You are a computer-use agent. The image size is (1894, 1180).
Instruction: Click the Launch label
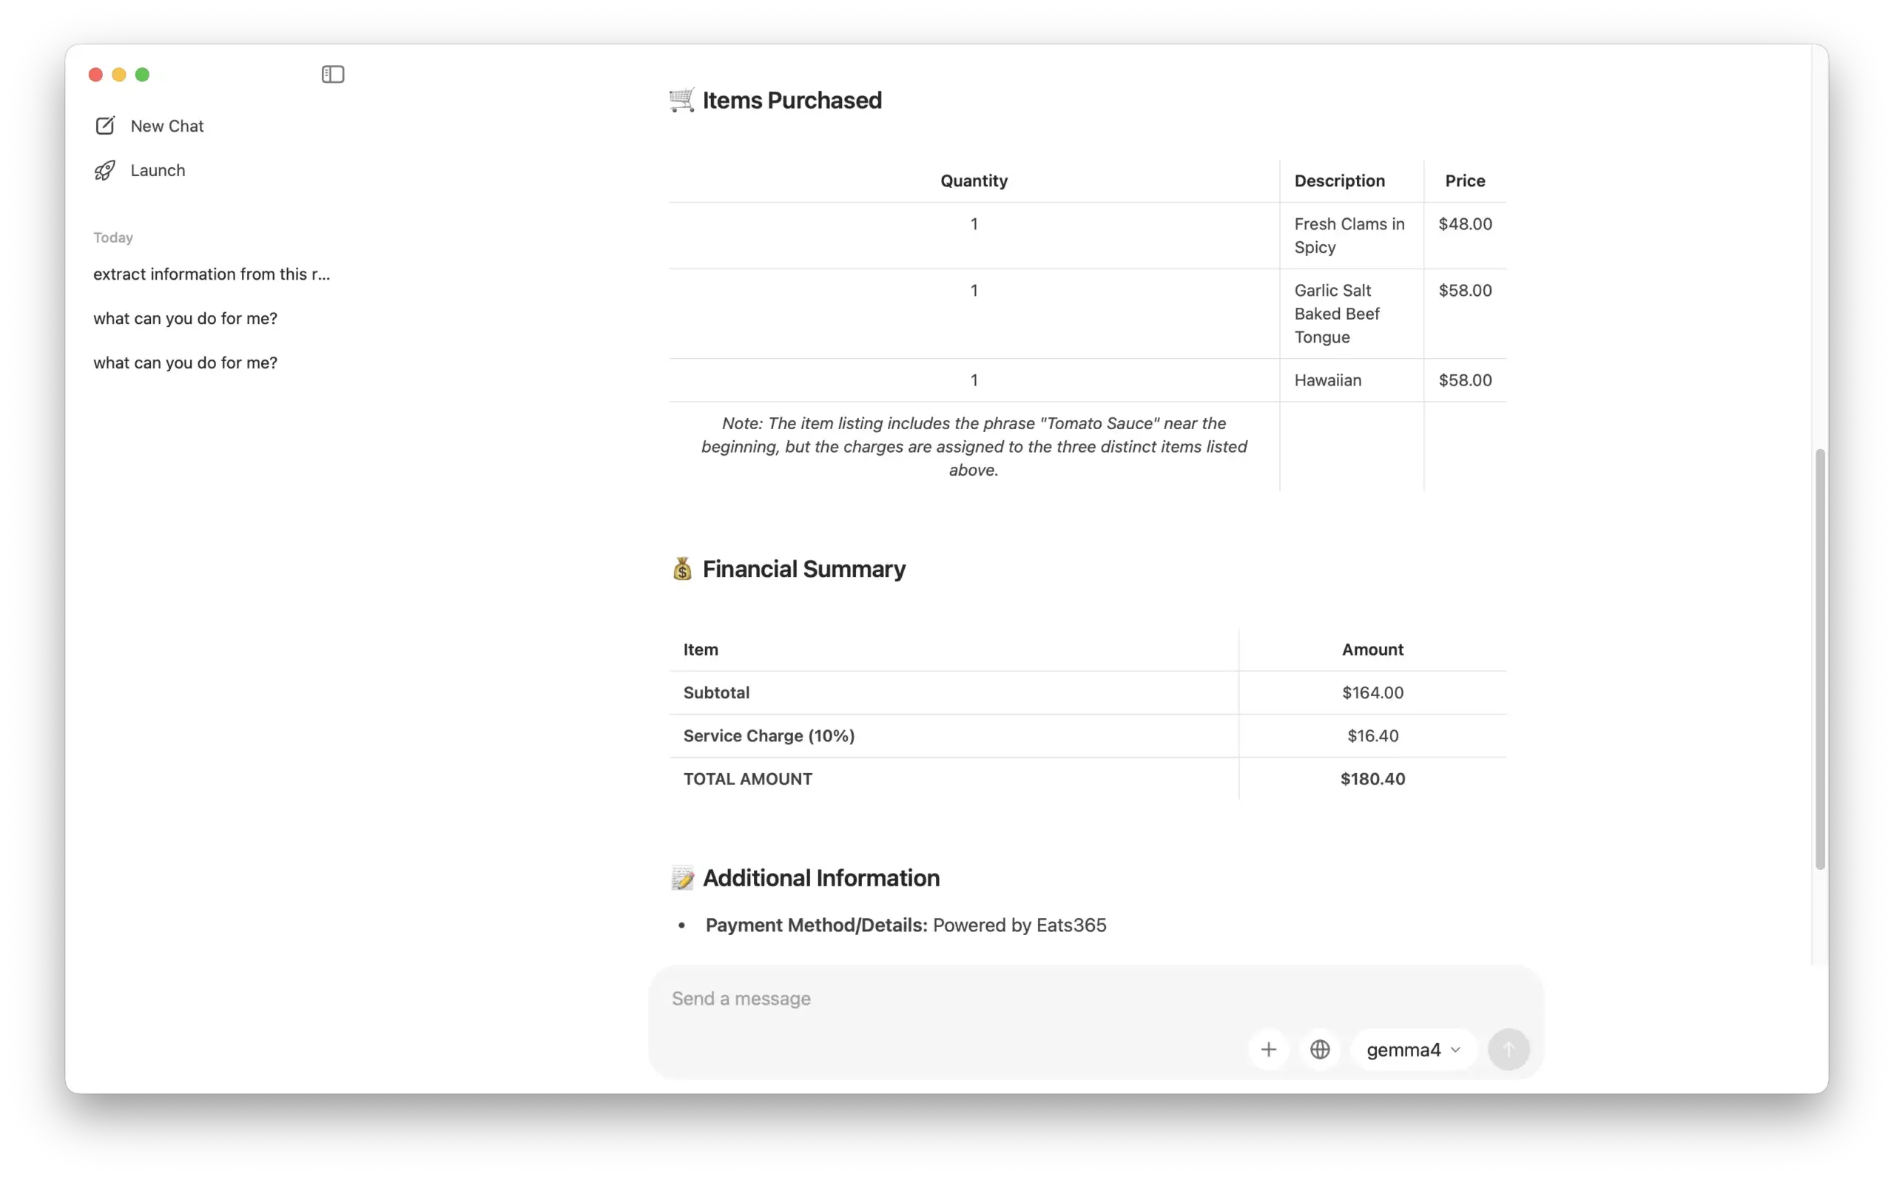point(158,170)
